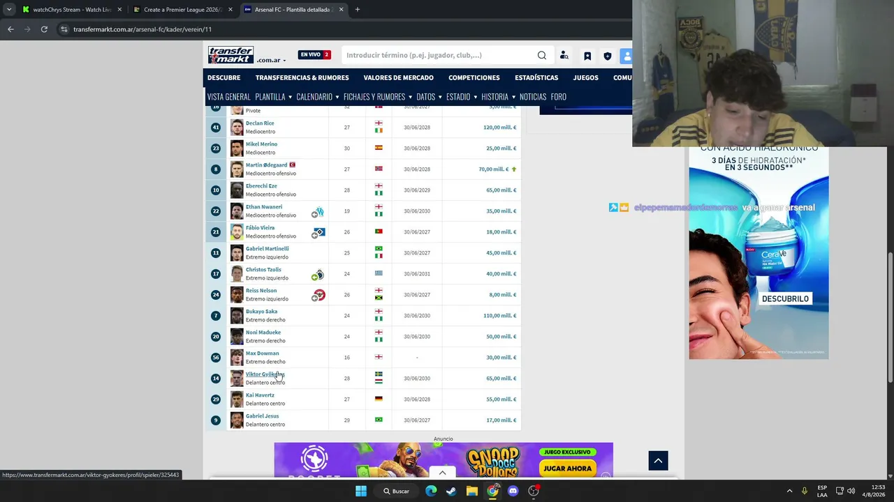Click the search magnifier icon
894x502 pixels.
pyautogui.click(x=542, y=55)
